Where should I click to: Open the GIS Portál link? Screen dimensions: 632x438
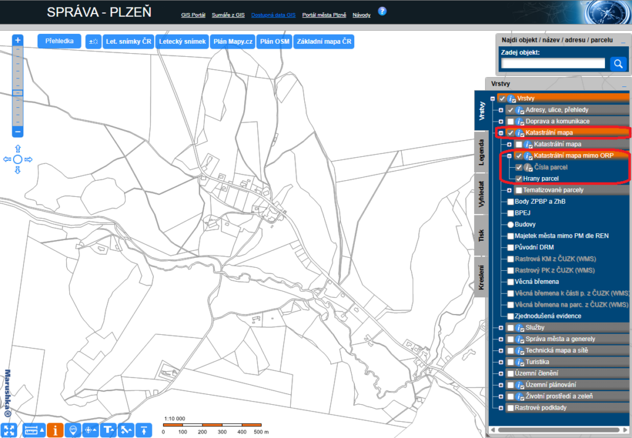pyautogui.click(x=193, y=15)
